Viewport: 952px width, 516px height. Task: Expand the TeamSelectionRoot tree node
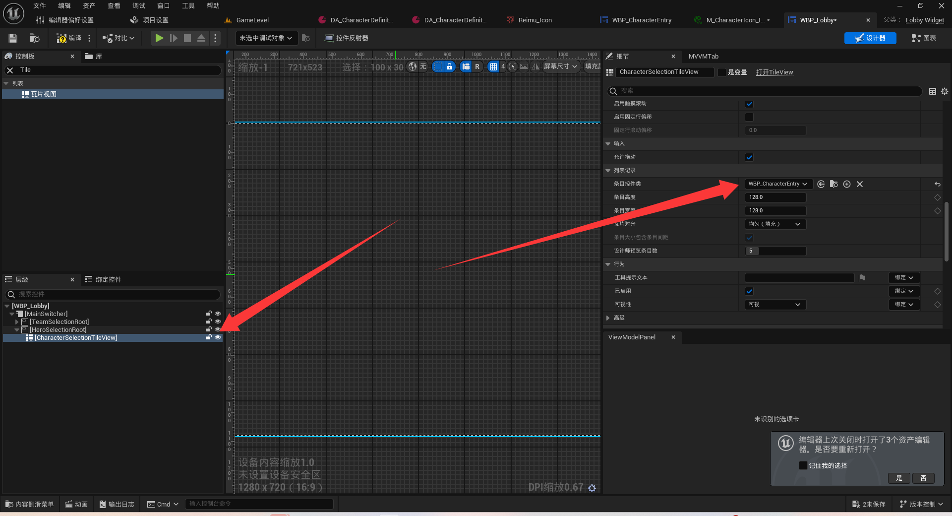click(17, 322)
